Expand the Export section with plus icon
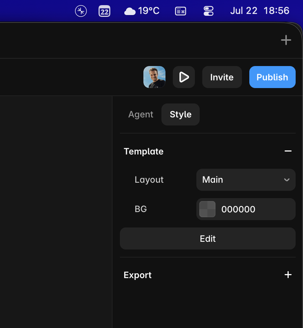Image resolution: width=303 pixels, height=328 pixels. (x=288, y=275)
